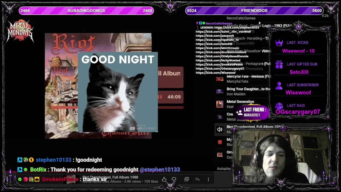Viewport: 341px width, 192px height.
Task: Click the pin icon on the pinned message
Action: [x=259, y=23]
